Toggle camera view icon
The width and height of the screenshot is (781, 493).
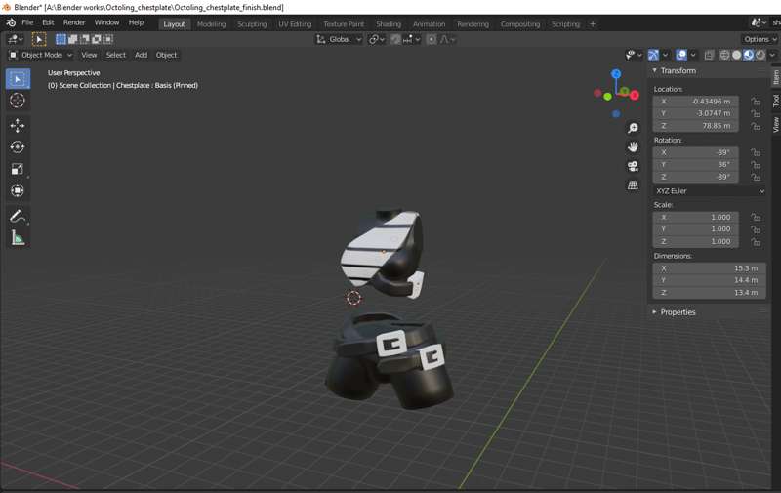coord(633,166)
